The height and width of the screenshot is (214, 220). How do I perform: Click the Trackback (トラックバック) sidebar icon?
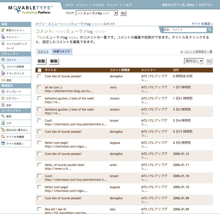pos(3,73)
